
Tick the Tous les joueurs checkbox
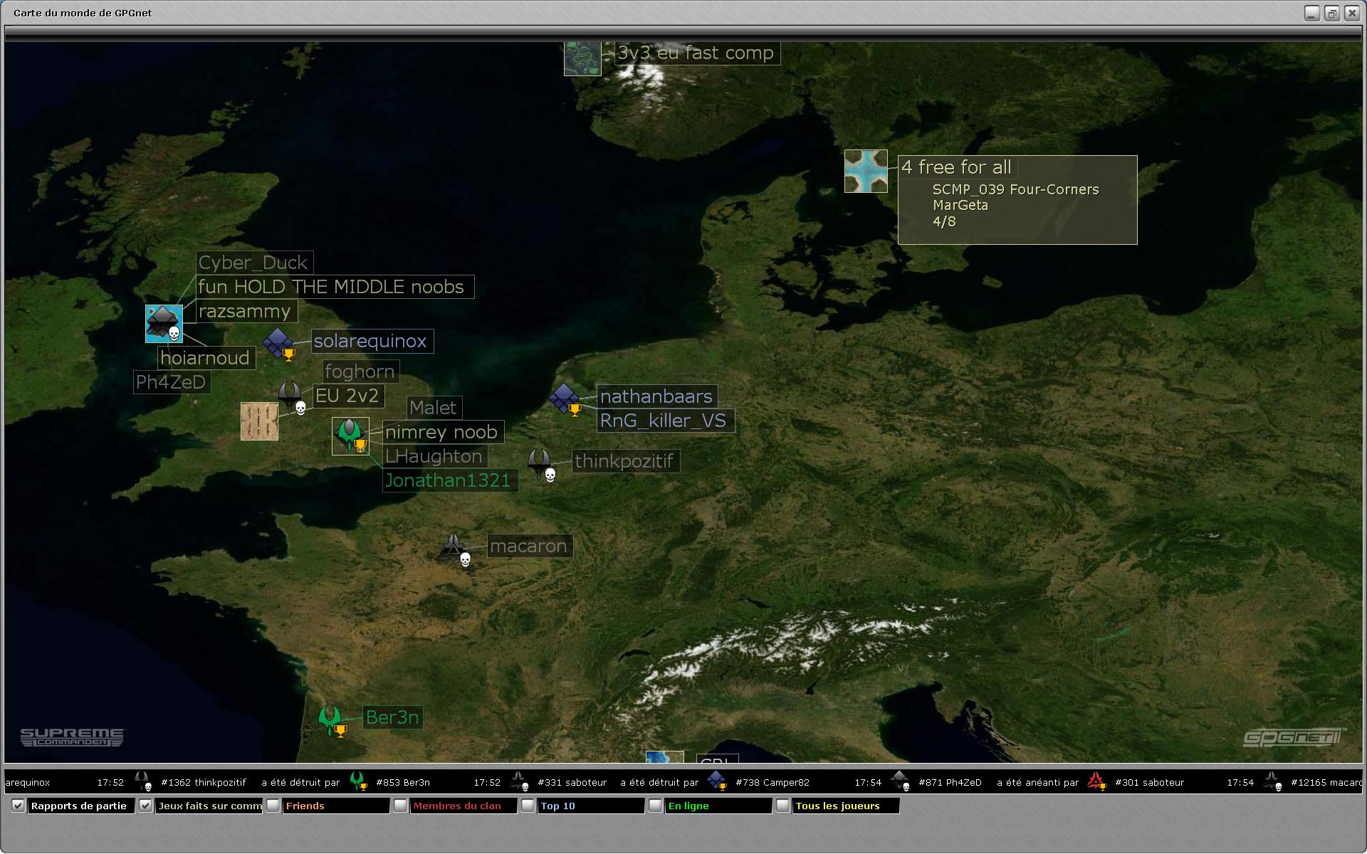click(782, 806)
